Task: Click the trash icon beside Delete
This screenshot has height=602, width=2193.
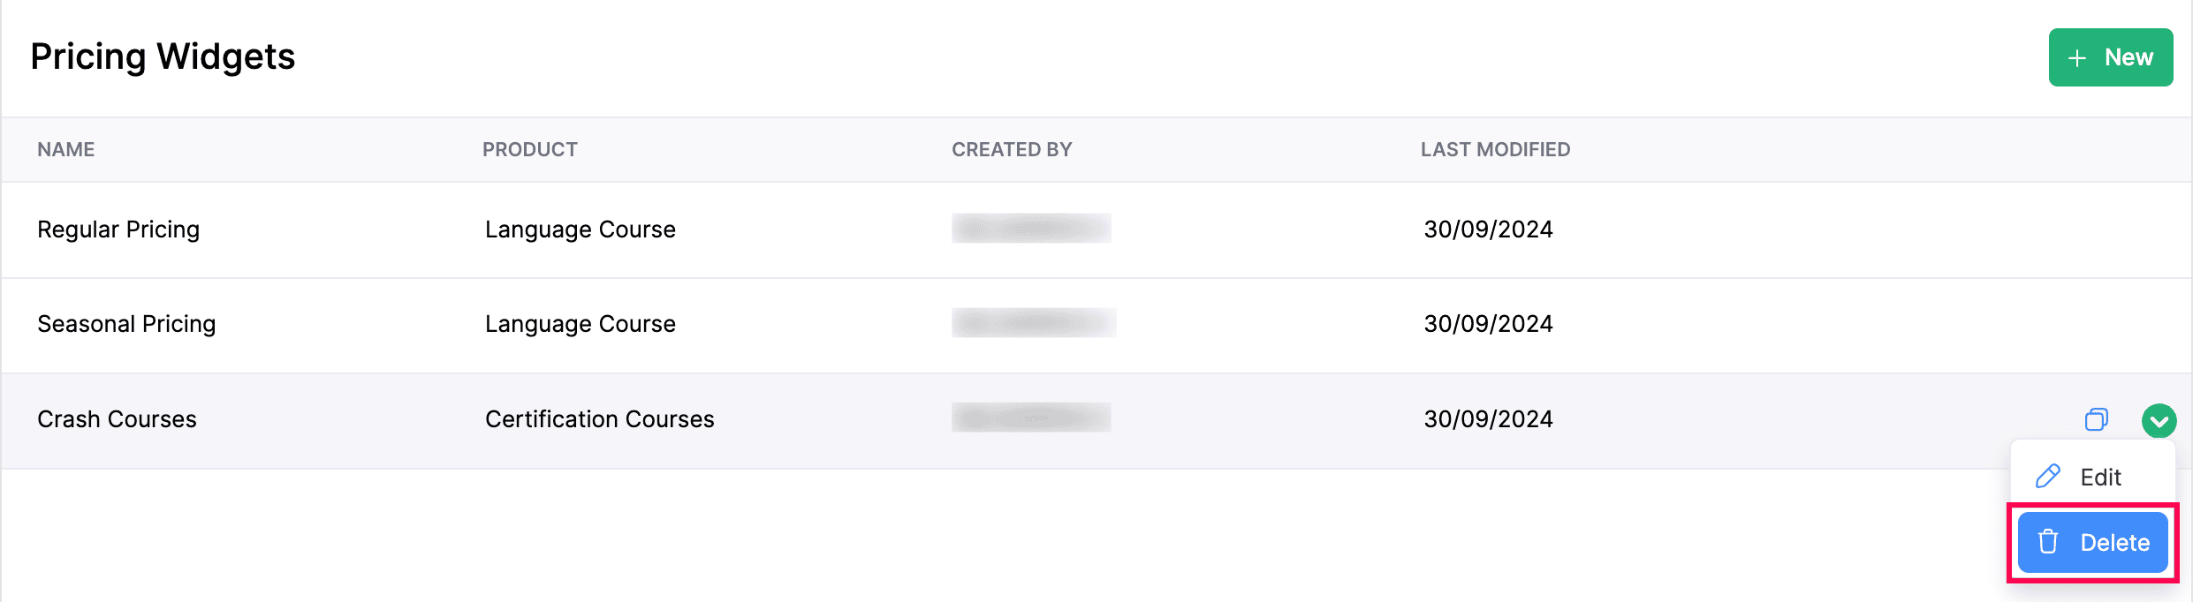Action: (2048, 542)
